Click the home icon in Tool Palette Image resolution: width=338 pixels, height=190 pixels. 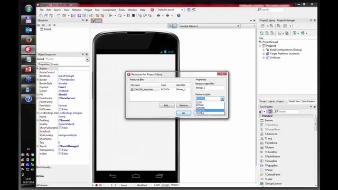point(260,111)
